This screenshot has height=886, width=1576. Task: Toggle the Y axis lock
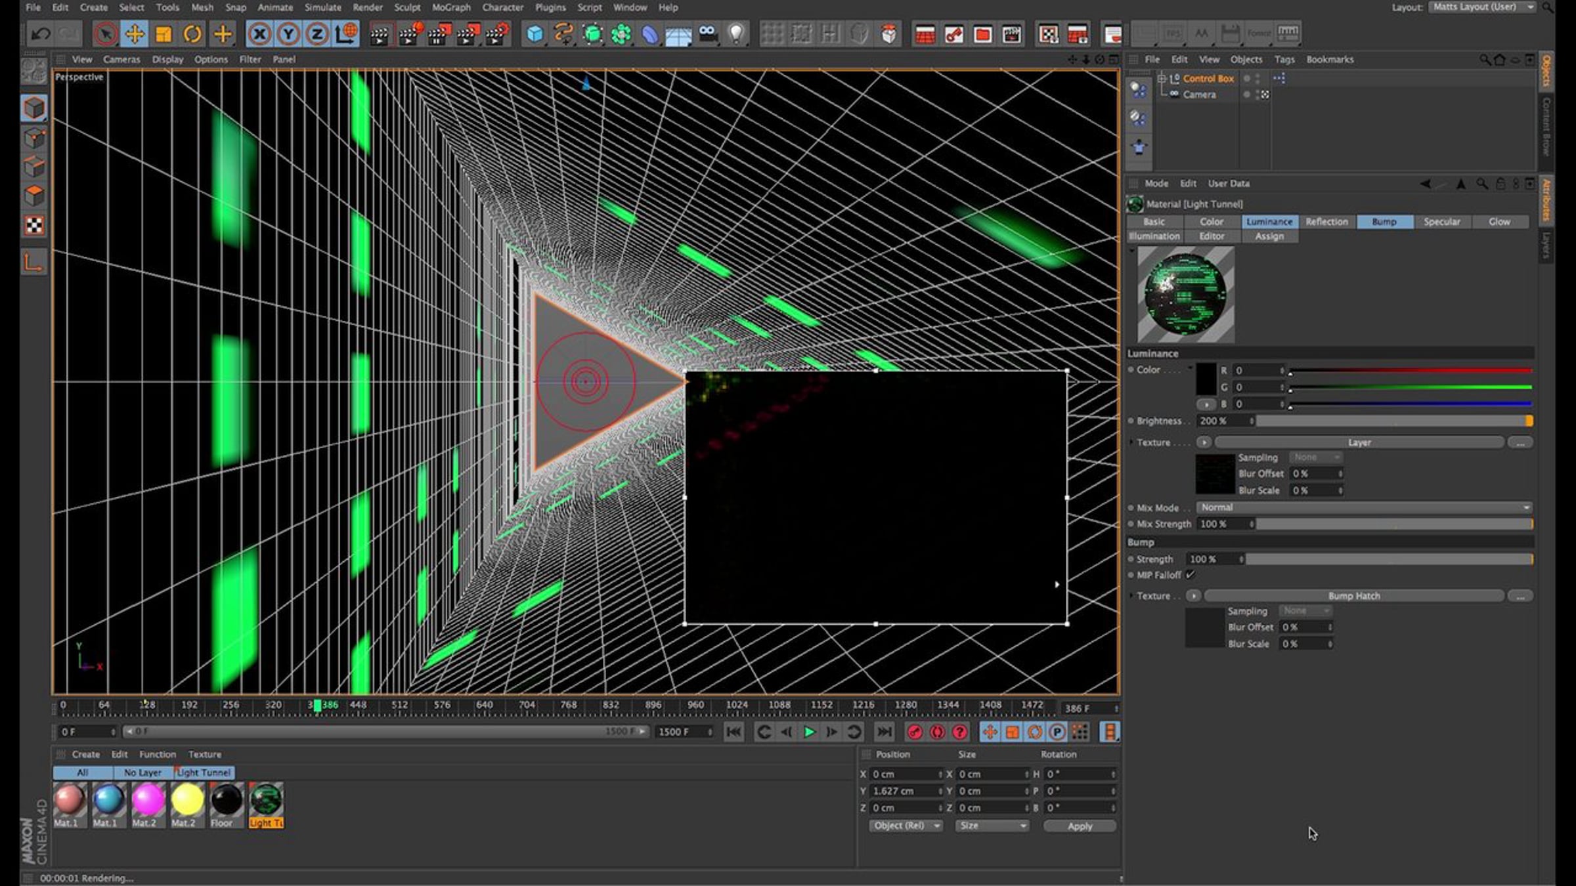click(x=288, y=33)
